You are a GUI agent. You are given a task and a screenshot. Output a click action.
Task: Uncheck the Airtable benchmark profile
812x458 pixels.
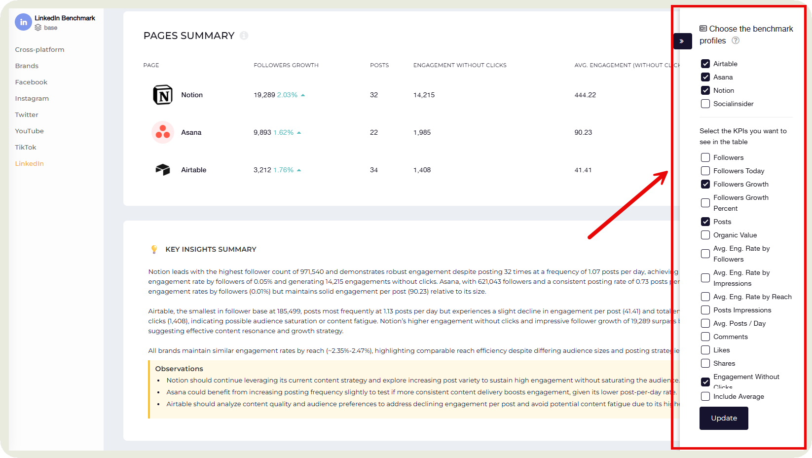point(705,63)
